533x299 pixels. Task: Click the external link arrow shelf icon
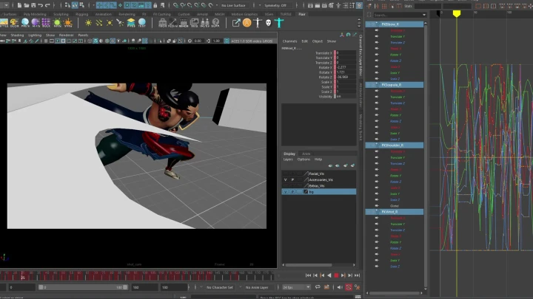coord(236,23)
